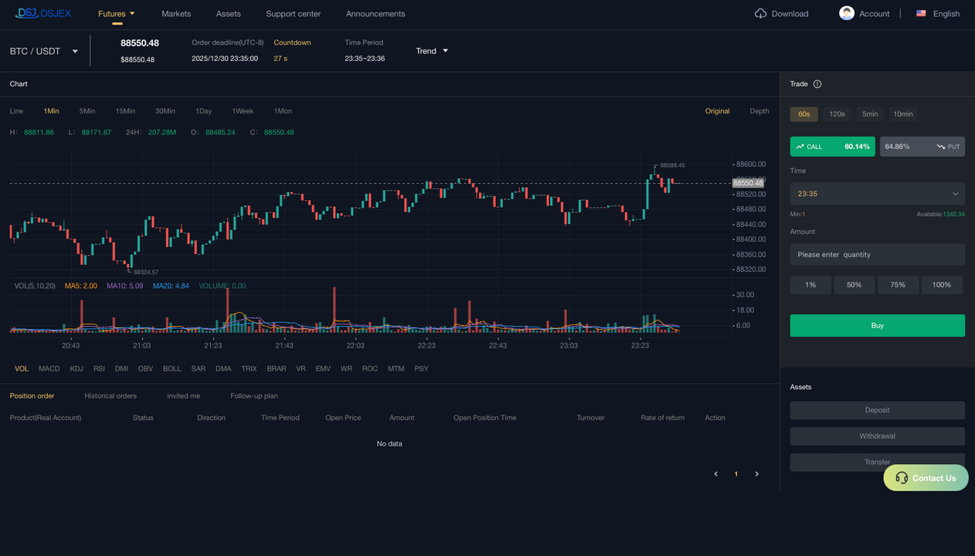Click the Download cloud icon
The height and width of the screenshot is (556, 975).
tap(760, 14)
